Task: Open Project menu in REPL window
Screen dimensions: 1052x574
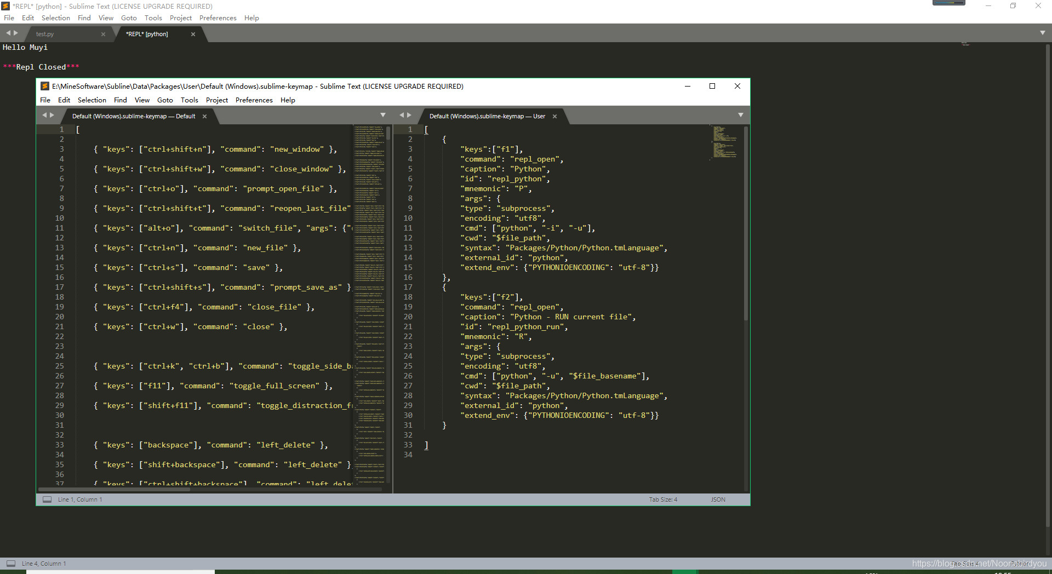Action: pyautogui.click(x=181, y=18)
